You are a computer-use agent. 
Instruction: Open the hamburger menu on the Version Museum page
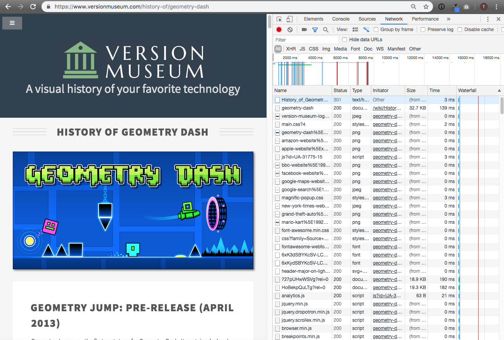(x=12, y=23)
